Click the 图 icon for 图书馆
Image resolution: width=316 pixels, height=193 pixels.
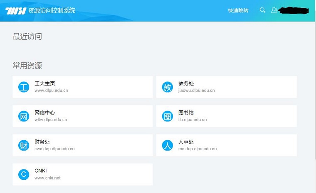point(167,116)
